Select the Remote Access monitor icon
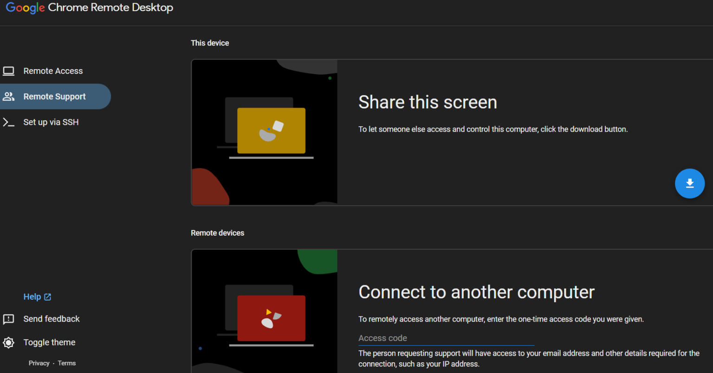The image size is (713, 373). click(8, 71)
